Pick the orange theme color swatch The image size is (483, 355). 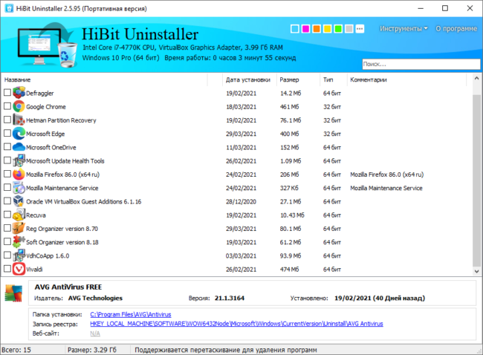point(317,29)
